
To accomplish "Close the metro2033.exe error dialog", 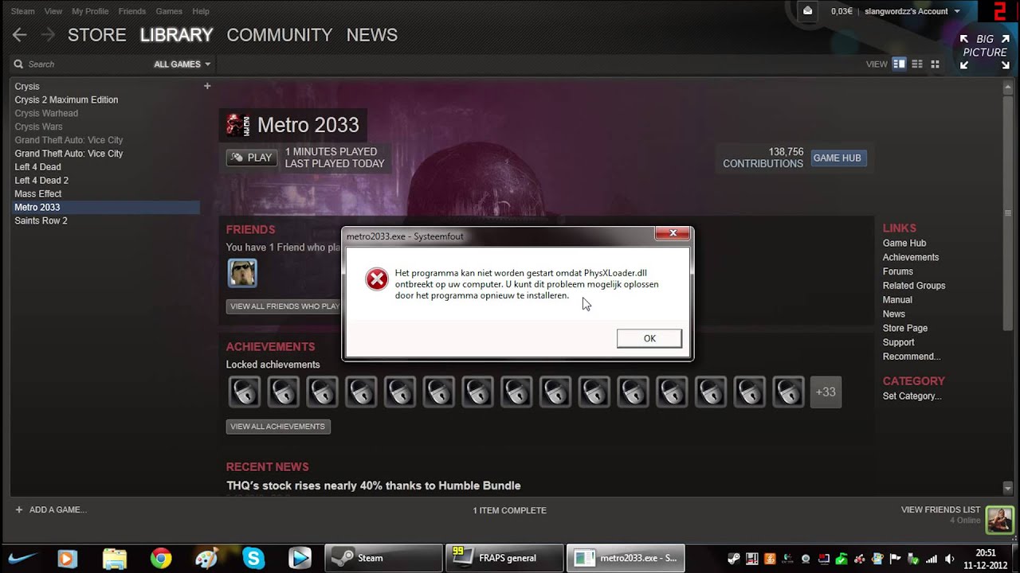I will coord(673,233).
